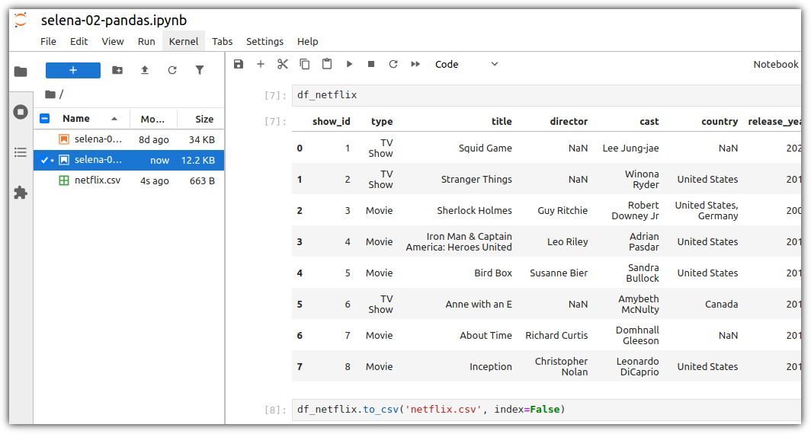811x434 pixels.
Task: Click the Christopher Nolan director cell
Action: click(x=561, y=366)
